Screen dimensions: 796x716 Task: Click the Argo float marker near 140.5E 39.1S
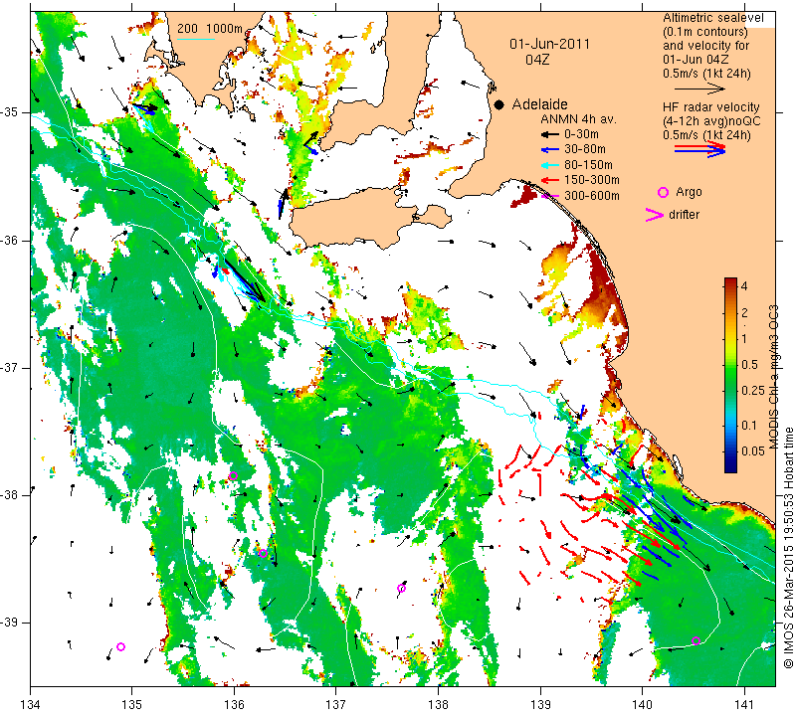(x=696, y=640)
